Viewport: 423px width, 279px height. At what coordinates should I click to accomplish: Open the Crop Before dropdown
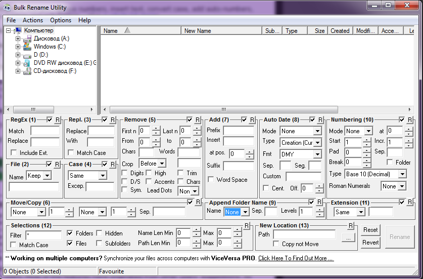[162, 163]
